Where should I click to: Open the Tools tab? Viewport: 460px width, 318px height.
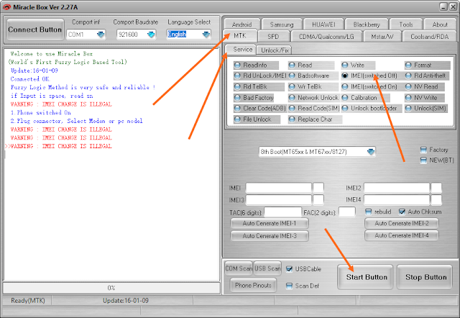tap(406, 24)
